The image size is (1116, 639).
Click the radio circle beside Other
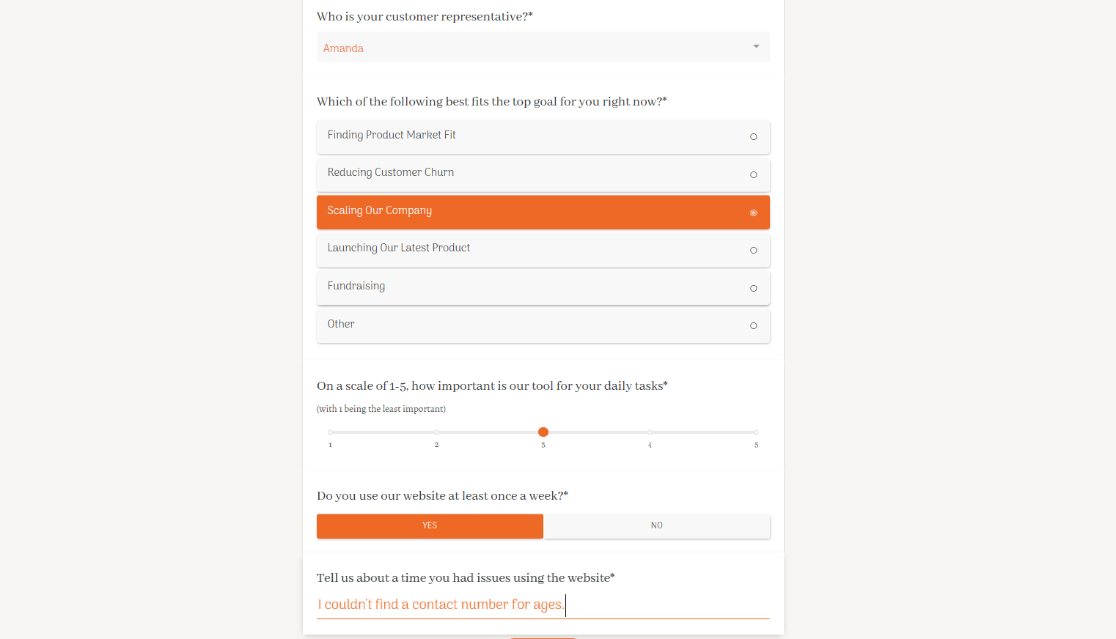coord(753,326)
